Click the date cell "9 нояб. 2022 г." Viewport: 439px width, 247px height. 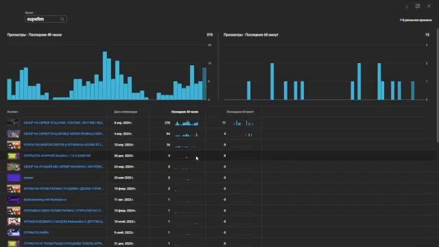pos(124,233)
